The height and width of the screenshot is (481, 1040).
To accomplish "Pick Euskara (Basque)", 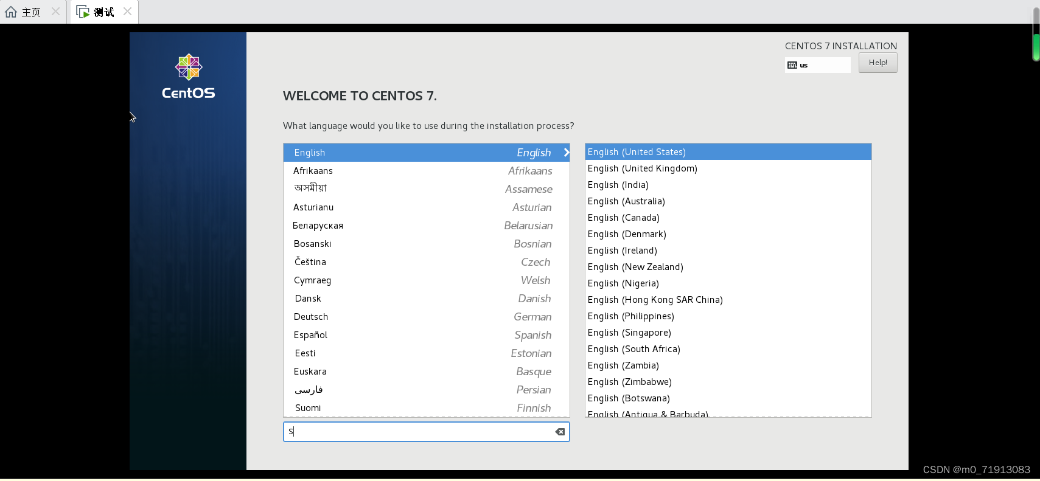I will [x=427, y=372].
